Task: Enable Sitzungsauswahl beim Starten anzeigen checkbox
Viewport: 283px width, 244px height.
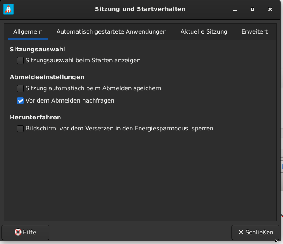Action: coord(20,61)
